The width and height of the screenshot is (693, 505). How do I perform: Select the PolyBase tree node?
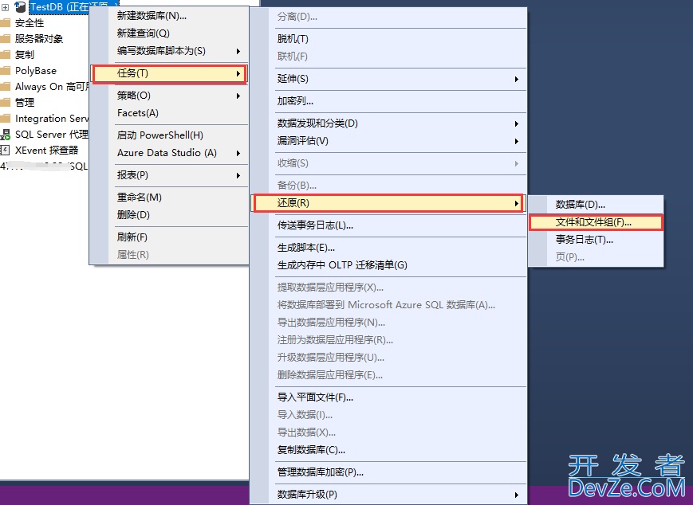(36, 71)
